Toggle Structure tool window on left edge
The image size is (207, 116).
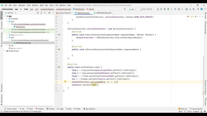(1, 25)
